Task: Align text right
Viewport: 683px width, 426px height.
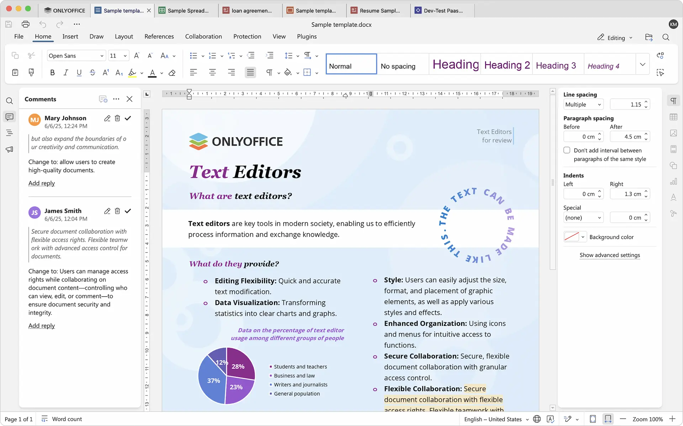Action: 231,73
